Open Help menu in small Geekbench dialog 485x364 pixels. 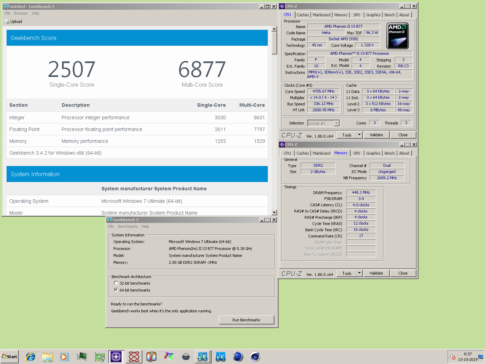(x=145, y=226)
